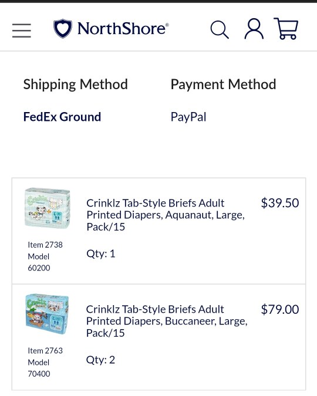Screen dimensions: 317x396
Task: Select the FedEx Ground shipping method
Action: [62, 117]
